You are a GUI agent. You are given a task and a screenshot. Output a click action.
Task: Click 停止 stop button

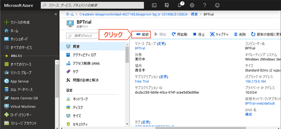pyautogui.click(x=199, y=34)
